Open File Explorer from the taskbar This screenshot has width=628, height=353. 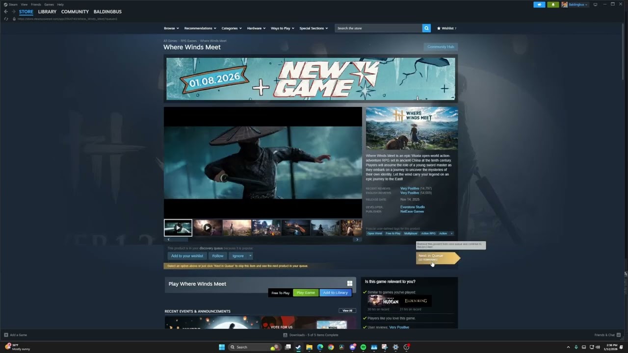(x=309, y=347)
